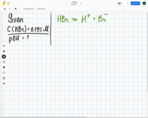Click the blue Share button
Screen dimensions: 148x118
coord(135,3)
